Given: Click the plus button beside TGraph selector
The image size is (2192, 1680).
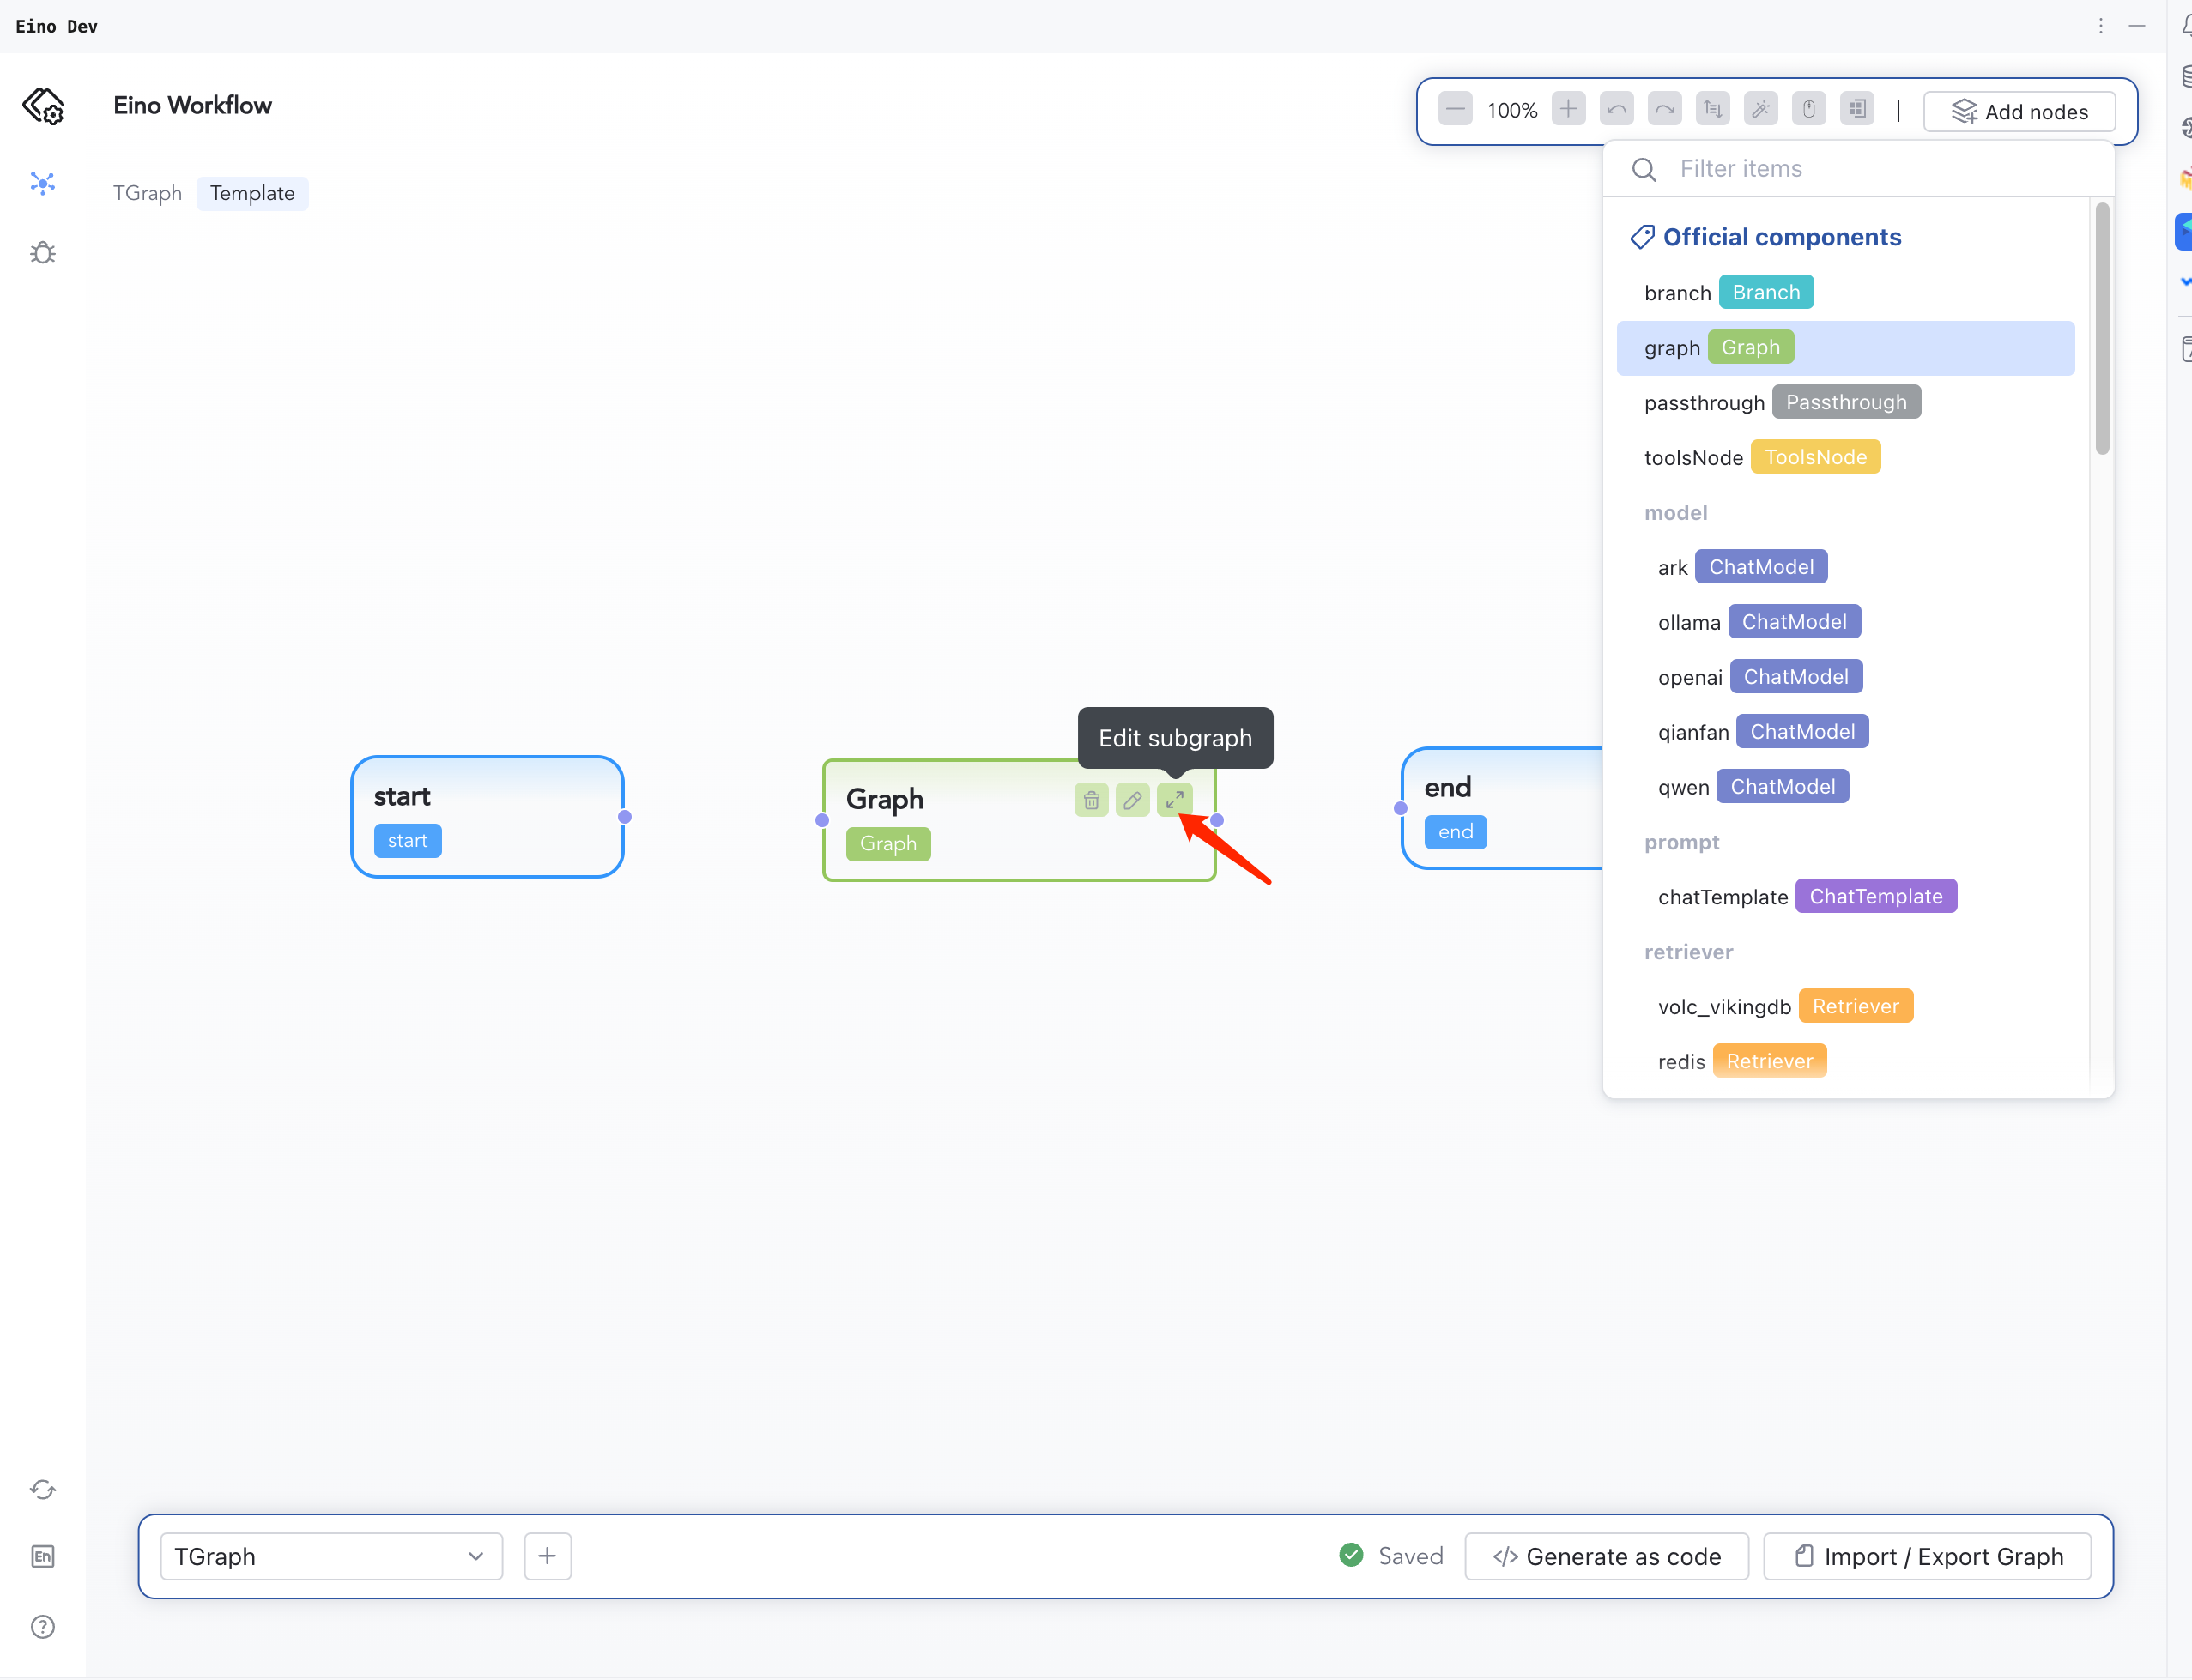Looking at the screenshot, I should click(547, 1557).
